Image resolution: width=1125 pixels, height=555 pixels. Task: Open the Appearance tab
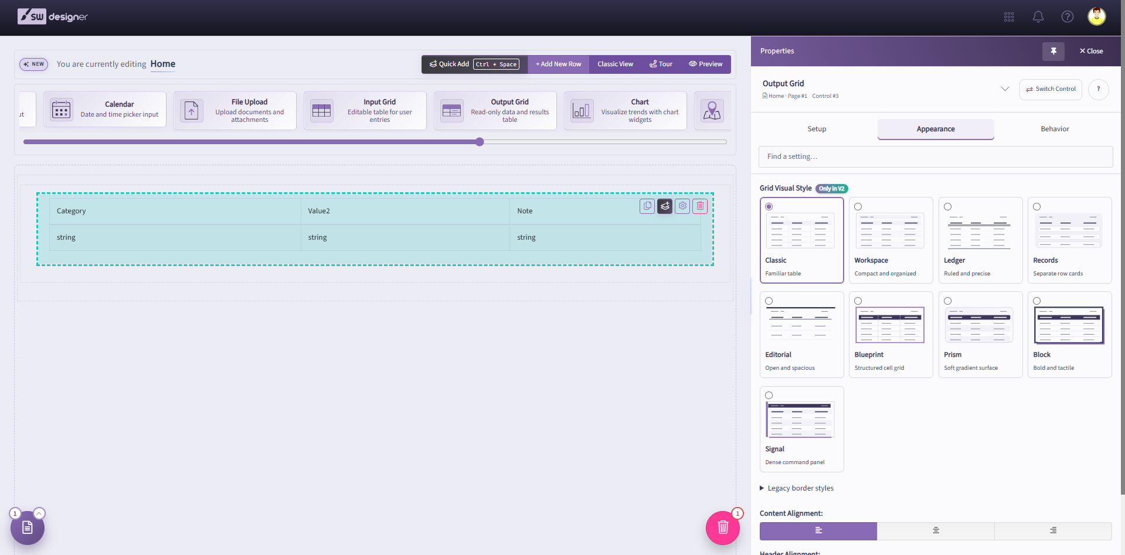coord(936,129)
